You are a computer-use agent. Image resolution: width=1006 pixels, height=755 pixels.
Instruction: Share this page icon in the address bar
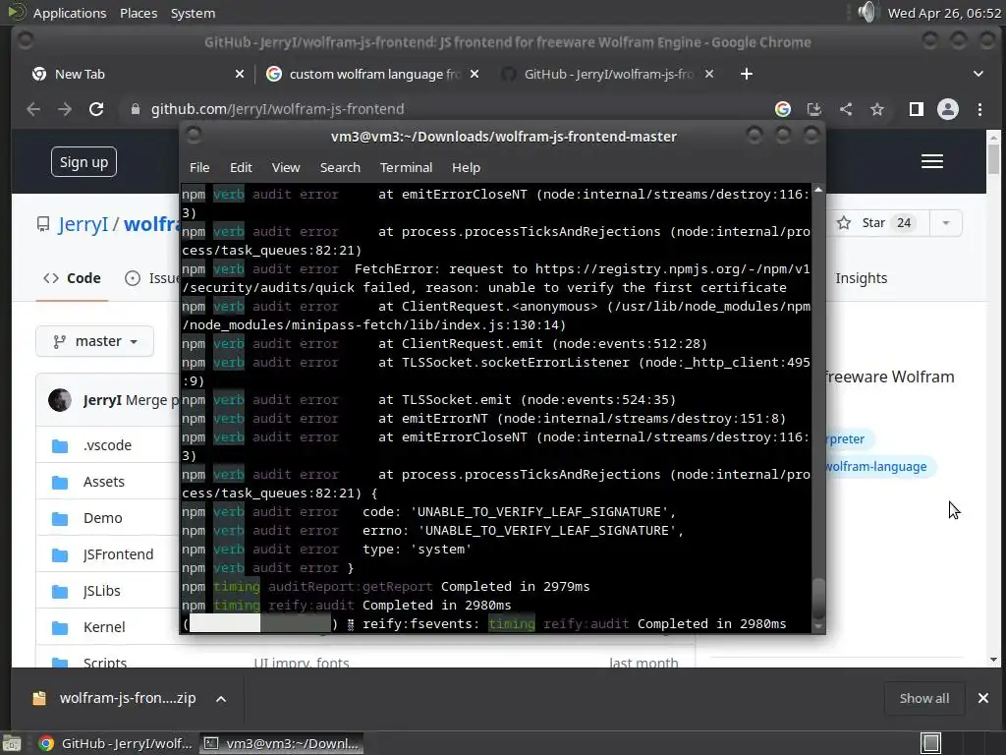[x=846, y=109]
